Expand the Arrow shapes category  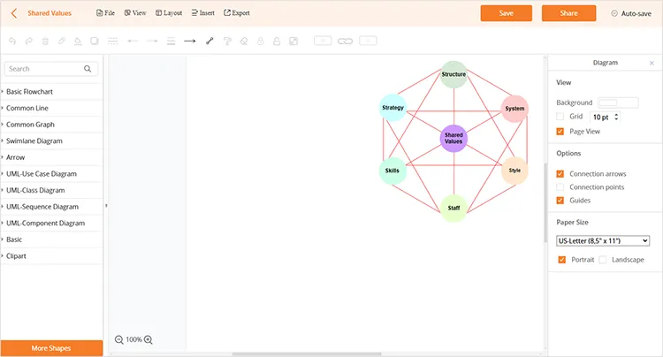(x=51, y=157)
